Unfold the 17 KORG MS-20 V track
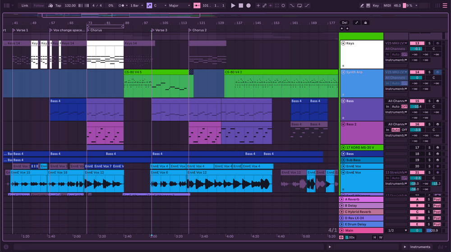This screenshot has width=451, height=252. (x=343, y=148)
